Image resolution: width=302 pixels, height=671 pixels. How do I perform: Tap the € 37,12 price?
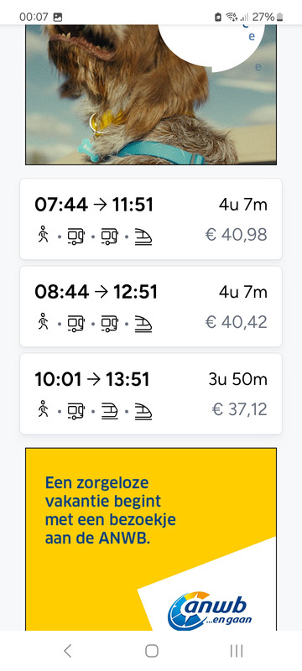click(x=240, y=409)
